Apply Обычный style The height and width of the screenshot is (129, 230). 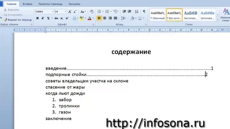(x=158, y=15)
